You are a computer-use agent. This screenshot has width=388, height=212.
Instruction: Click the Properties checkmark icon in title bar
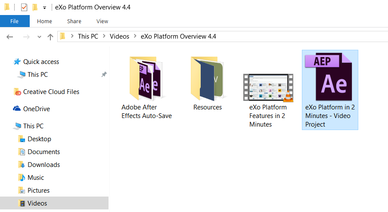24,7
